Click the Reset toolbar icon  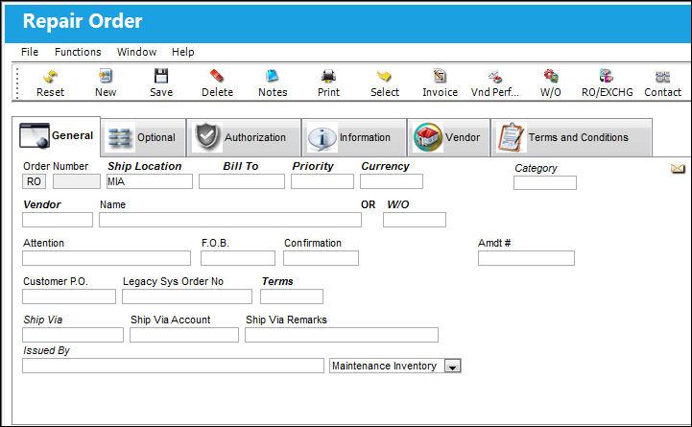click(50, 77)
